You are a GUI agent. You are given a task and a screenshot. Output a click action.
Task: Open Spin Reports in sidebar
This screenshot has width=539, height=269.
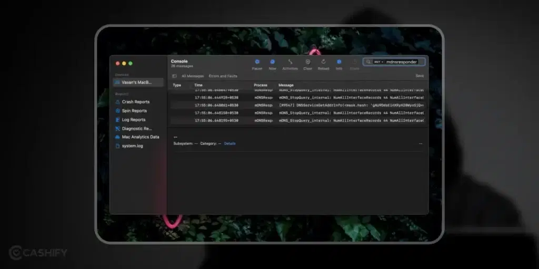tap(134, 111)
